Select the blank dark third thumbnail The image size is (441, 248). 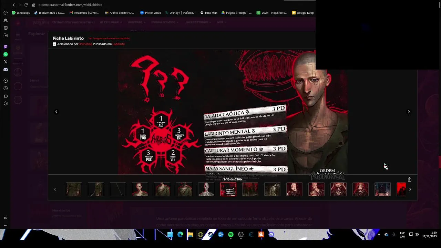pyautogui.click(x=118, y=189)
